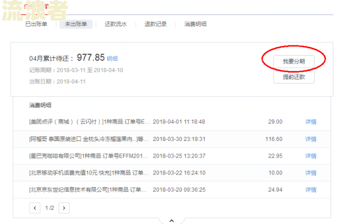
Task: Go to the next page arrow
Action: pyautogui.click(x=64, y=208)
